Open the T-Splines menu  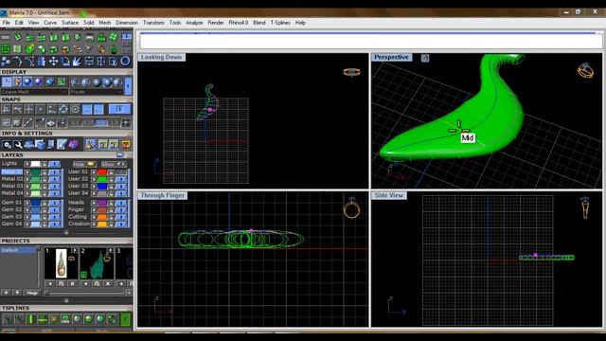click(280, 23)
